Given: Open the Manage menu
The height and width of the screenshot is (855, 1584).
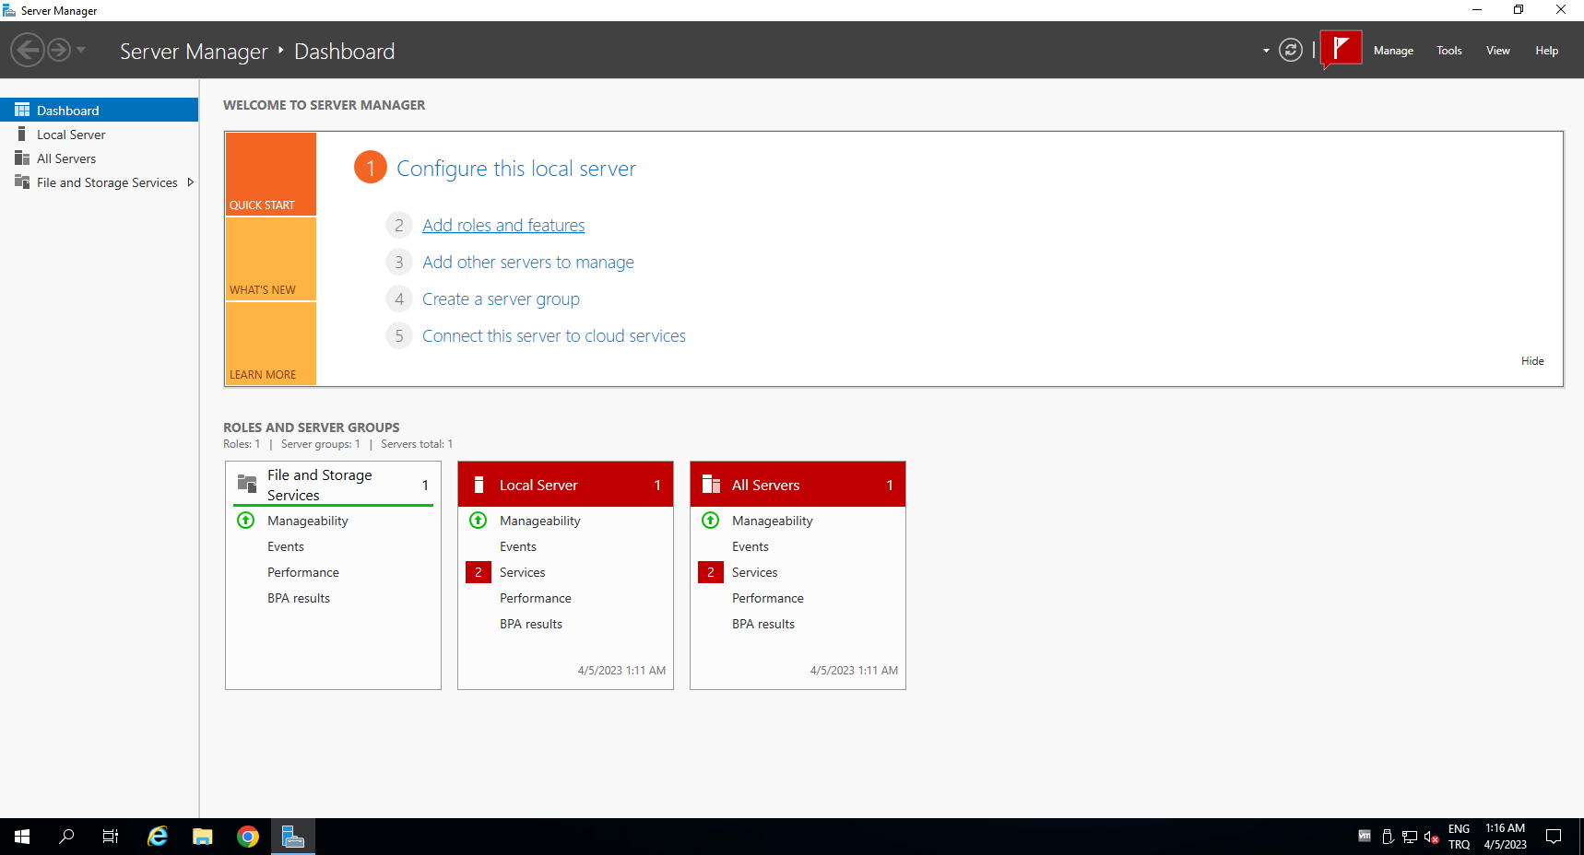Looking at the screenshot, I should (1393, 50).
